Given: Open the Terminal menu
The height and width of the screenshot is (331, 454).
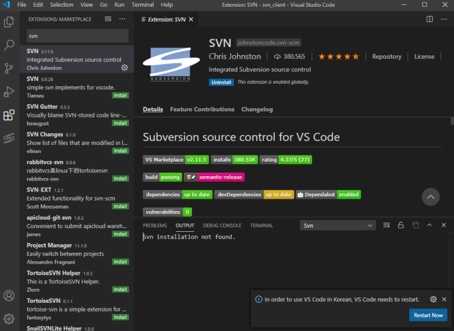Looking at the screenshot, I should click(x=142, y=5).
